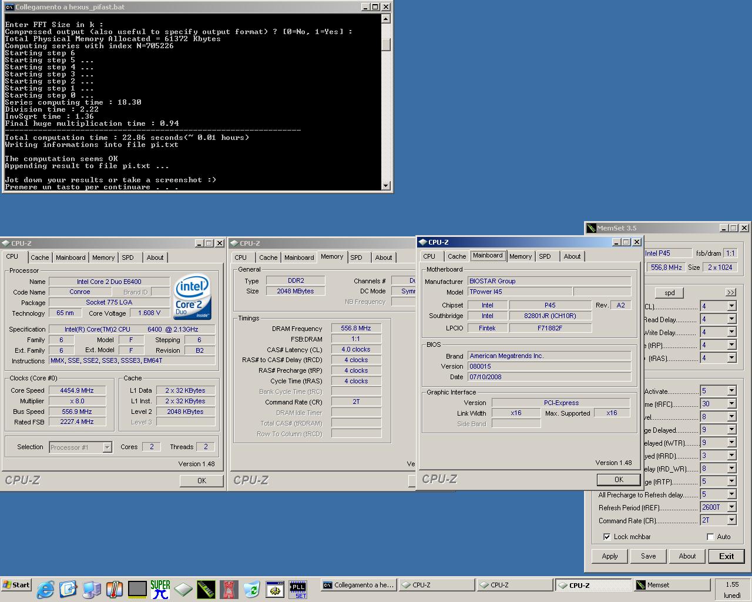This screenshot has height=602, width=752.
Task: Launch Internet Explorer from quick launch
Action: tap(45, 588)
